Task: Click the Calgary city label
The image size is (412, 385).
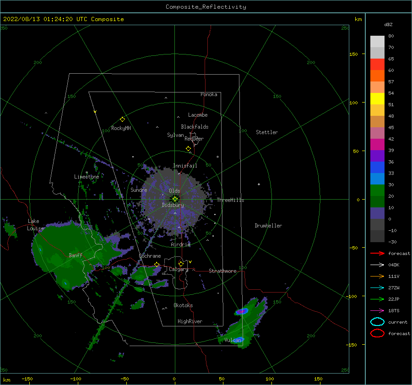Action: pyautogui.click(x=179, y=269)
